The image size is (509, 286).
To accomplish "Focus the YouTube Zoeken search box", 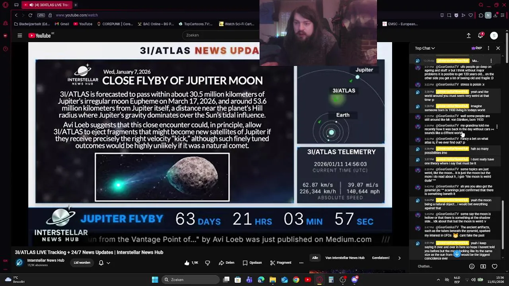I will (x=221, y=35).
